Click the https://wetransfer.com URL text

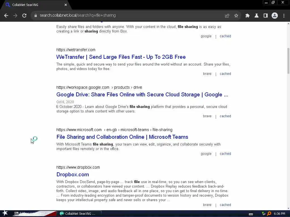(76, 50)
